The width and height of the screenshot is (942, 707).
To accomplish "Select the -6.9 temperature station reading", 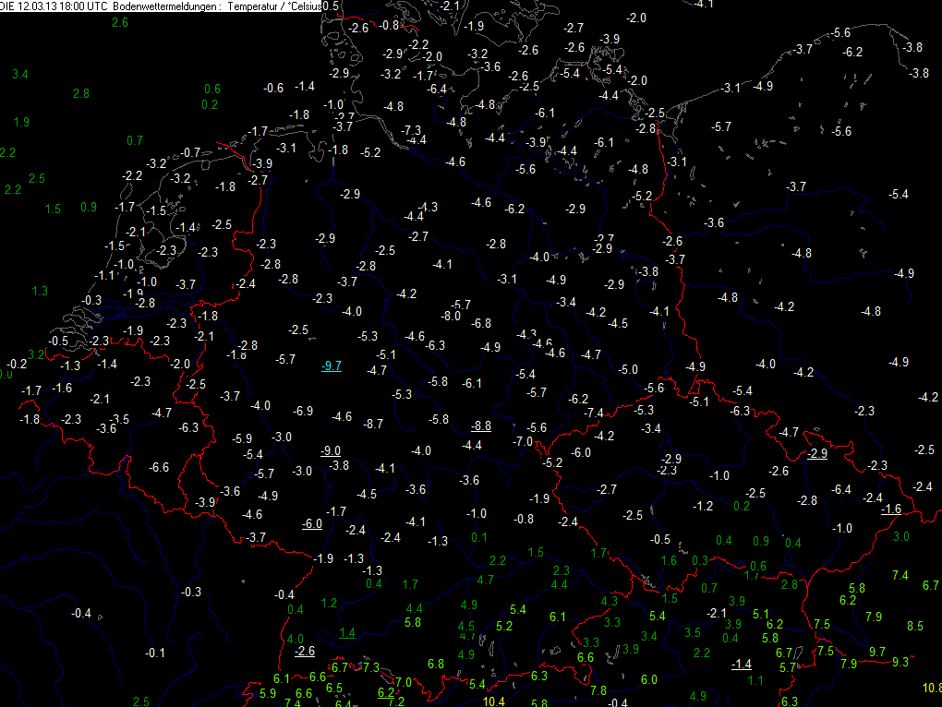I will click(x=303, y=411).
